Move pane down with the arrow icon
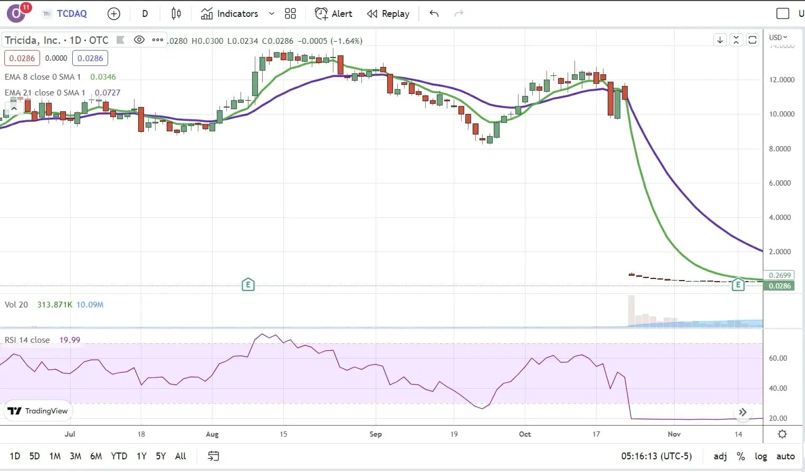The width and height of the screenshot is (805, 472). point(720,40)
